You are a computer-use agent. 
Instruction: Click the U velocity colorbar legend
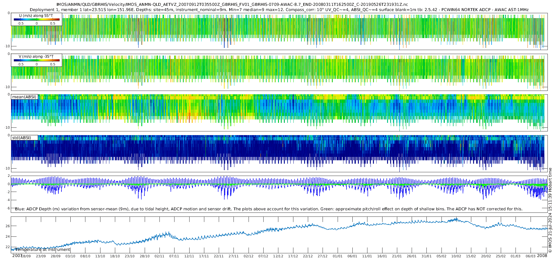(37, 19)
